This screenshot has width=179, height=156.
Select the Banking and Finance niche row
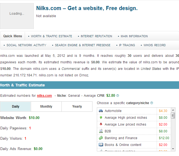pyautogui.click(x=134, y=138)
